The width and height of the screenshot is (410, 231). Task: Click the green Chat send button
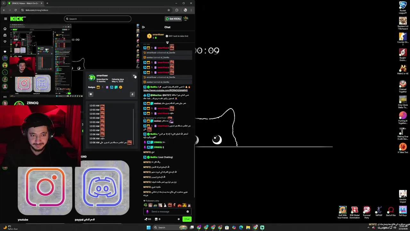[187, 219]
